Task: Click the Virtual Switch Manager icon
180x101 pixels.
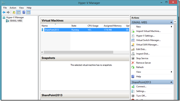Action: pyautogui.click(x=133, y=40)
